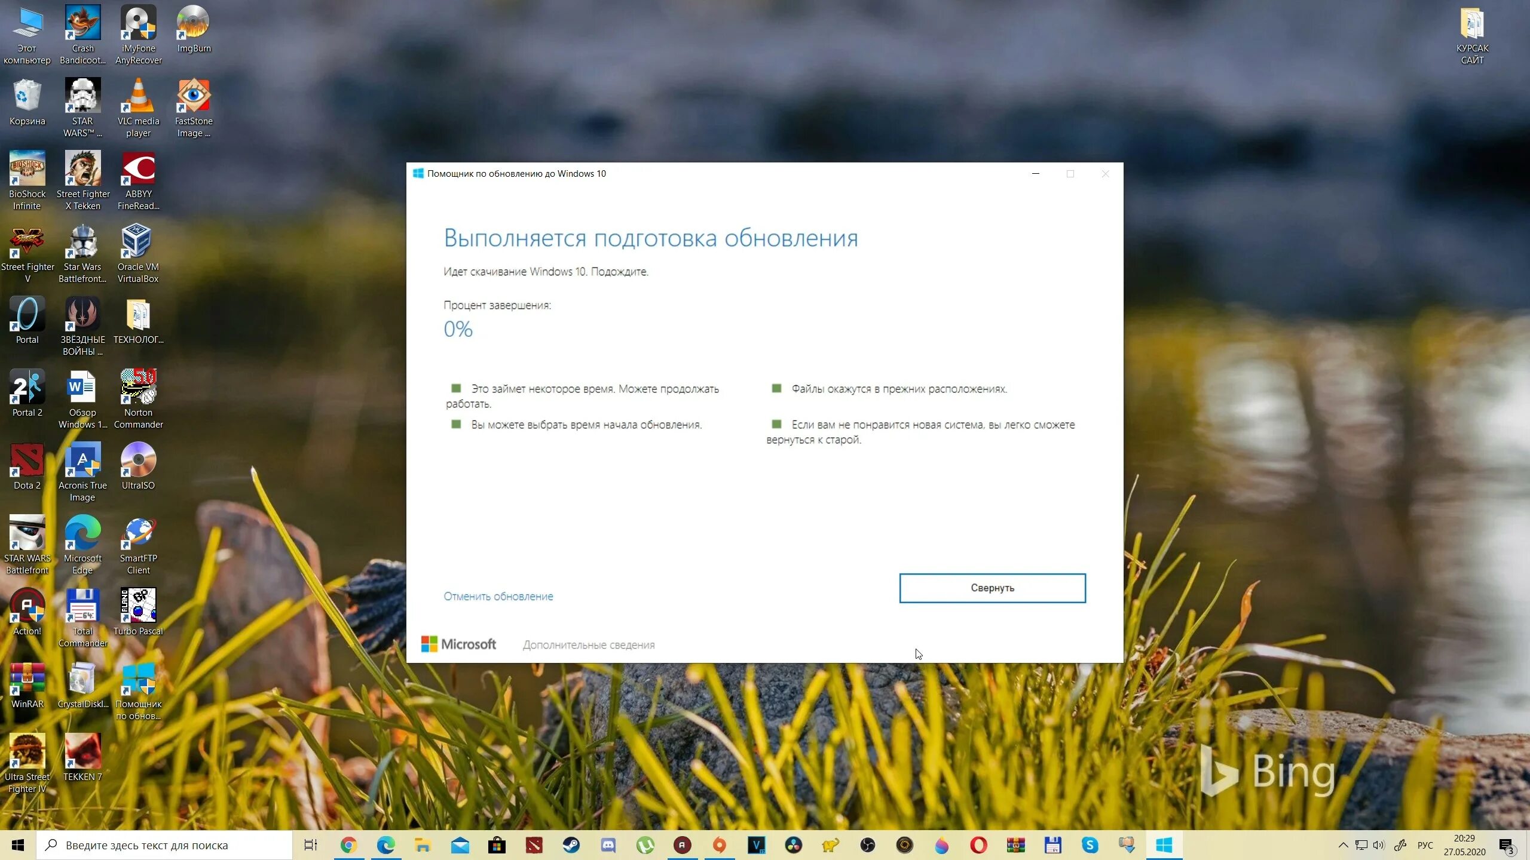
Task: Open Task View button on taskbar
Action: pyautogui.click(x=311, y=845)
